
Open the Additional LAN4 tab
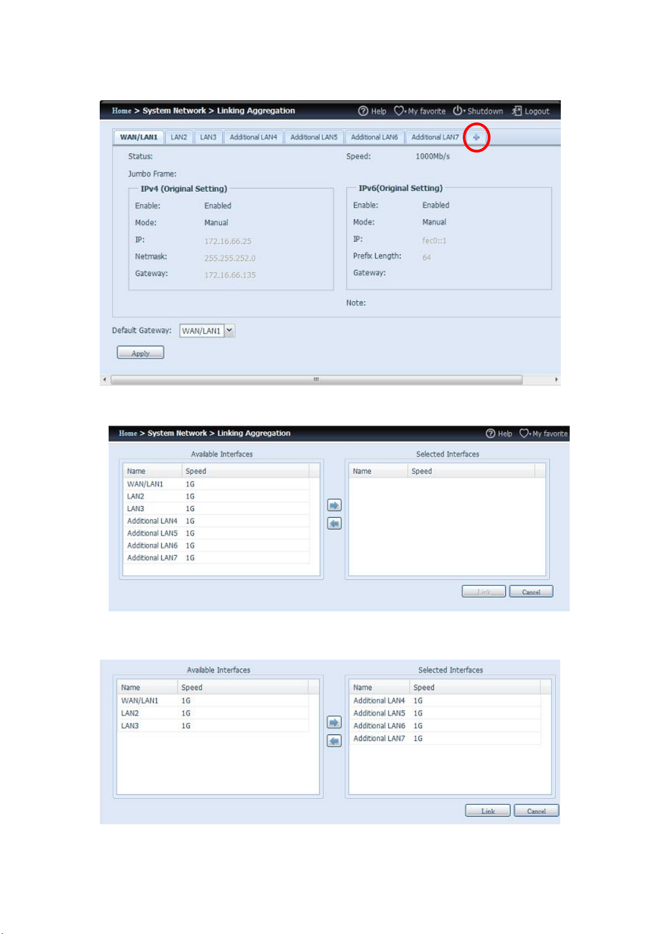253,137
